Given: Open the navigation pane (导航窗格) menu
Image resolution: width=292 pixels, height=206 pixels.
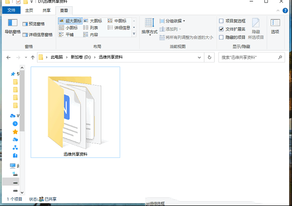Looking at the screenshot, I should click(13, 27).
